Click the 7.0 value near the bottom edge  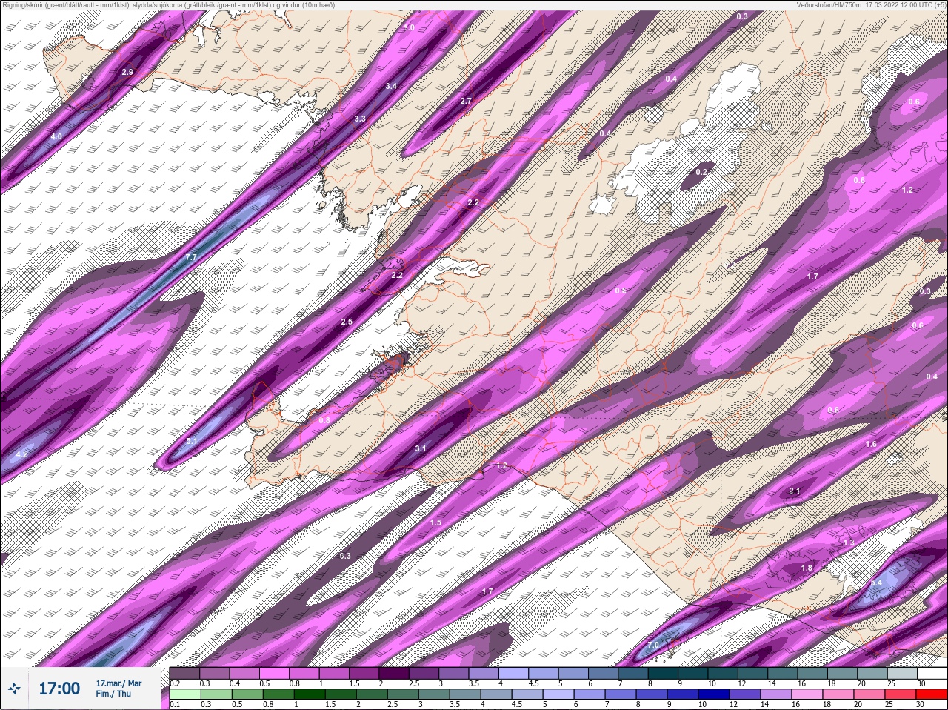[x=653, y=645]
